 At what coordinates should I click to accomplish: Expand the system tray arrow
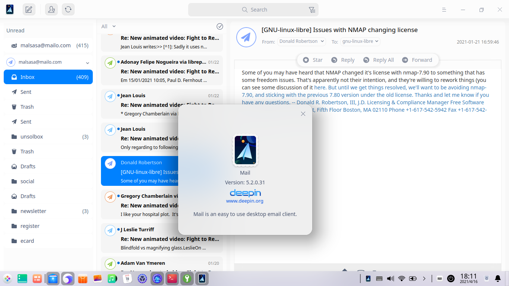[424, 278]
